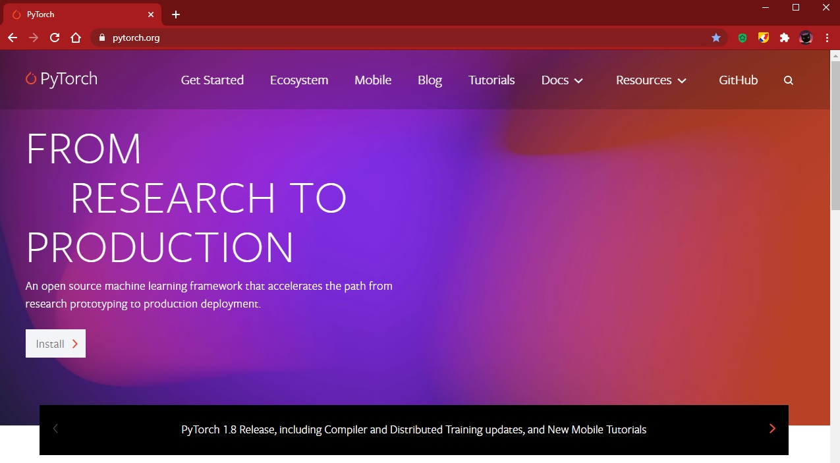Viewport: 840px width, 463px height.
Task: Navigate to Tutorials in navbar
Action: 491,80
